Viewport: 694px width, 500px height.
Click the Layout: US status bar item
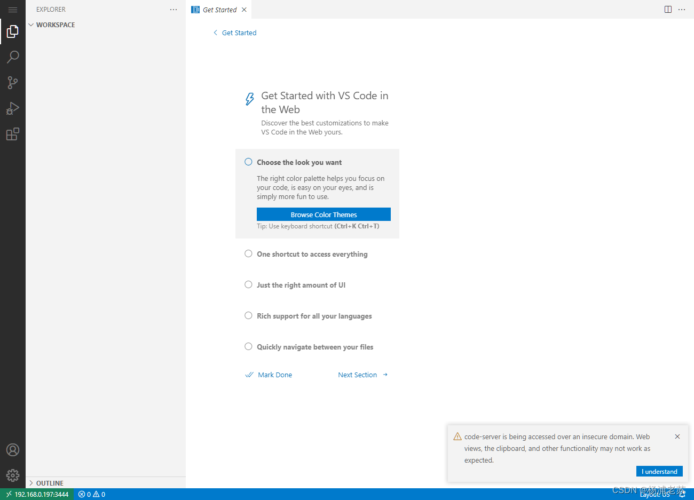(x=655, y=495)
